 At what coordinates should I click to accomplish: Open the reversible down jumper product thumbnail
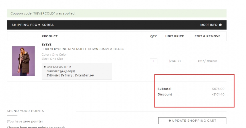point(23,61)
